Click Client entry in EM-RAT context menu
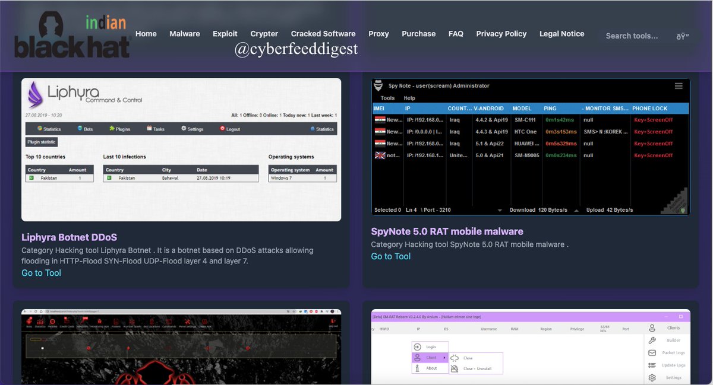Screen dimensions: 713x385 [x=431, y=358]
